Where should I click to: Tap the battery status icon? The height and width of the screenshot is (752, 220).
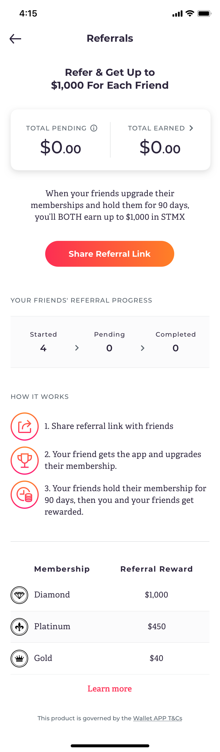pos(204,14)
